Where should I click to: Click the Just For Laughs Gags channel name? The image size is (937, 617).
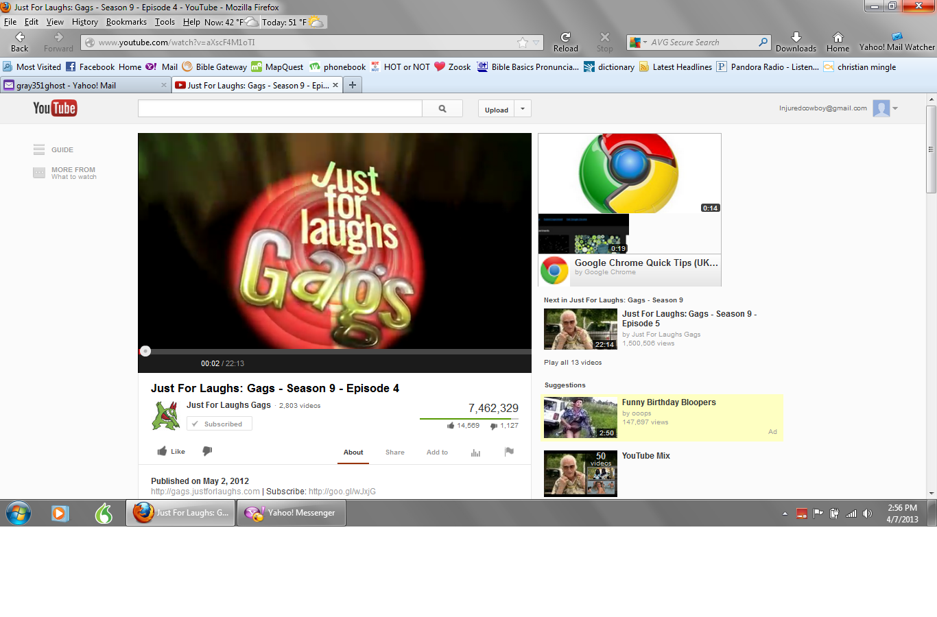(228, 405)
